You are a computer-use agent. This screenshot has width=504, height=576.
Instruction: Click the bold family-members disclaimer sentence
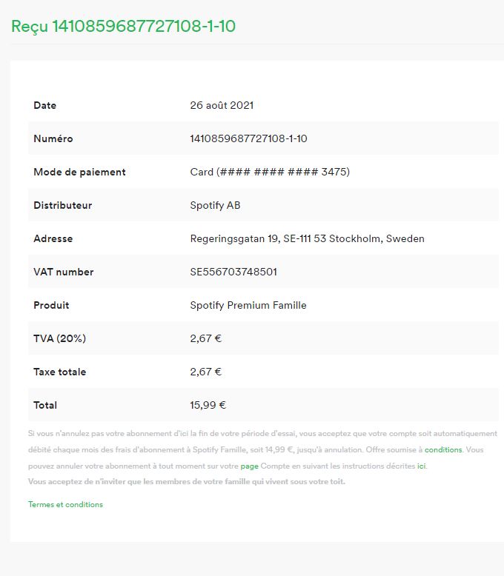click(187, 481)
